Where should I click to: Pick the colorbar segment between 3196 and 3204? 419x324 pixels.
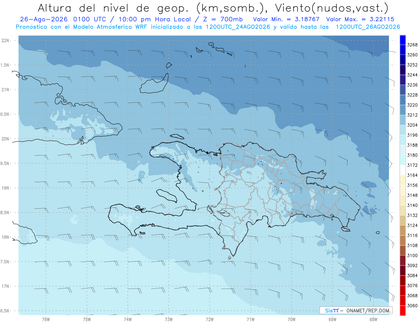(x=403, y=130)
